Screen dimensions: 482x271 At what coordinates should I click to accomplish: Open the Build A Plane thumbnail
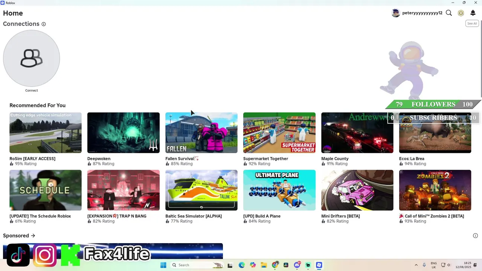pyautogui.click(x=279, y=190)
